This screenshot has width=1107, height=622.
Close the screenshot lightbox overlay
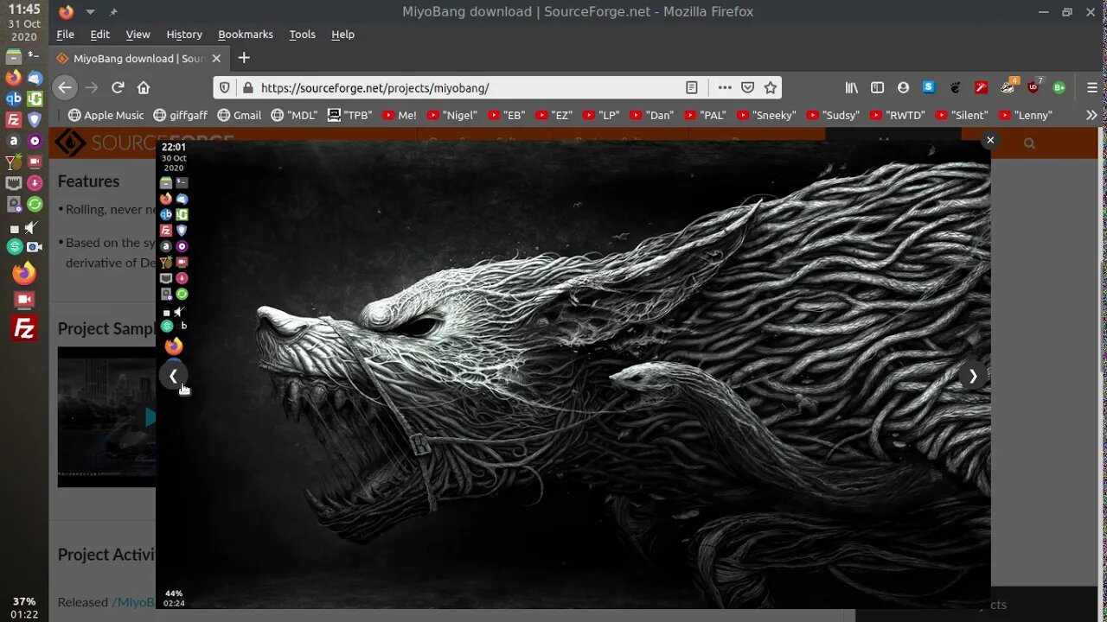tap(990, 140)
